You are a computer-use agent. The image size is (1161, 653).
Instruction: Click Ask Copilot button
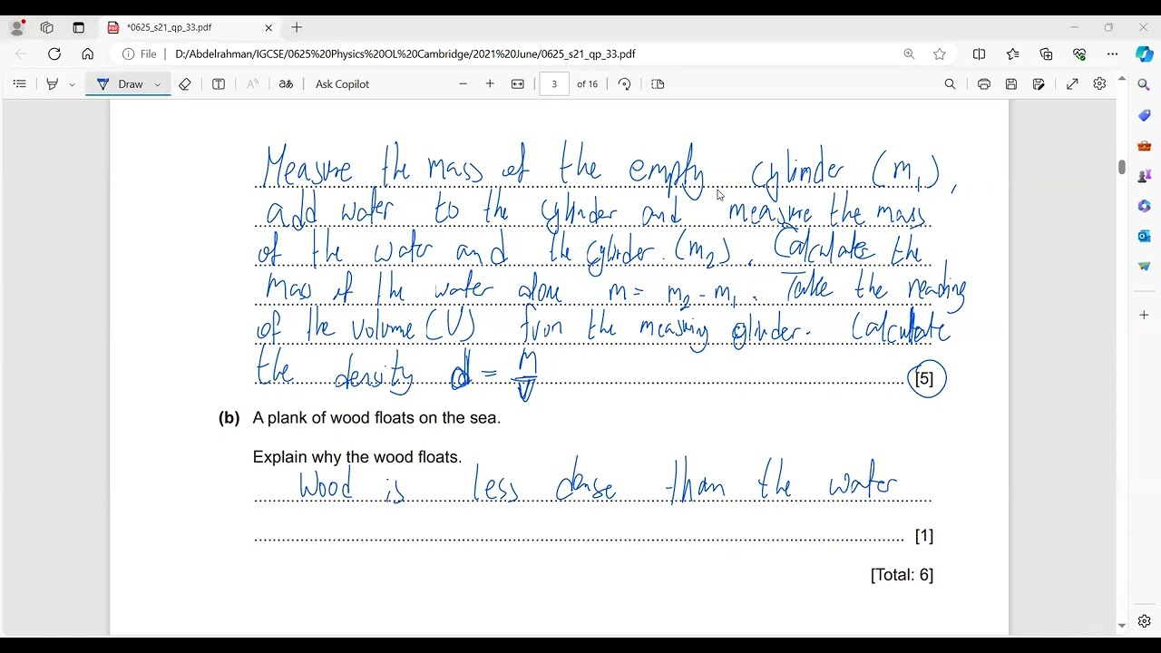pos(342,83)
